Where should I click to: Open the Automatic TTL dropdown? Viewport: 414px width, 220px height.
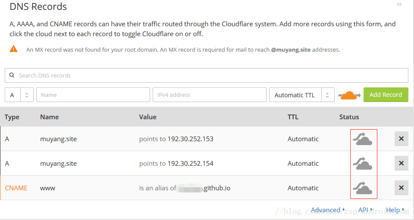301,95
